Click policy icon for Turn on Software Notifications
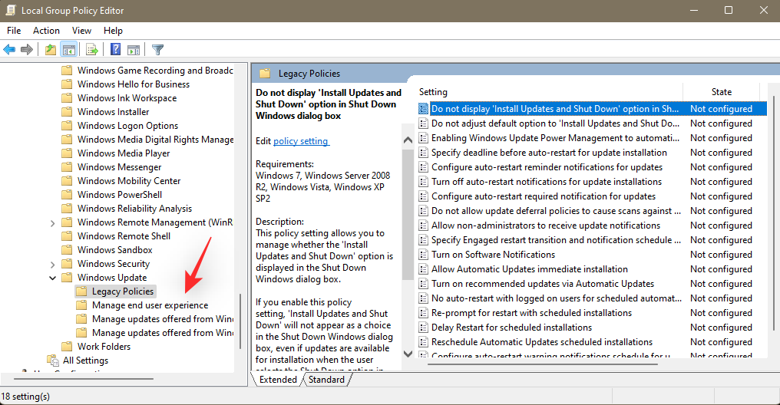This screenshot has height=405, width=780. pos(423,255)
